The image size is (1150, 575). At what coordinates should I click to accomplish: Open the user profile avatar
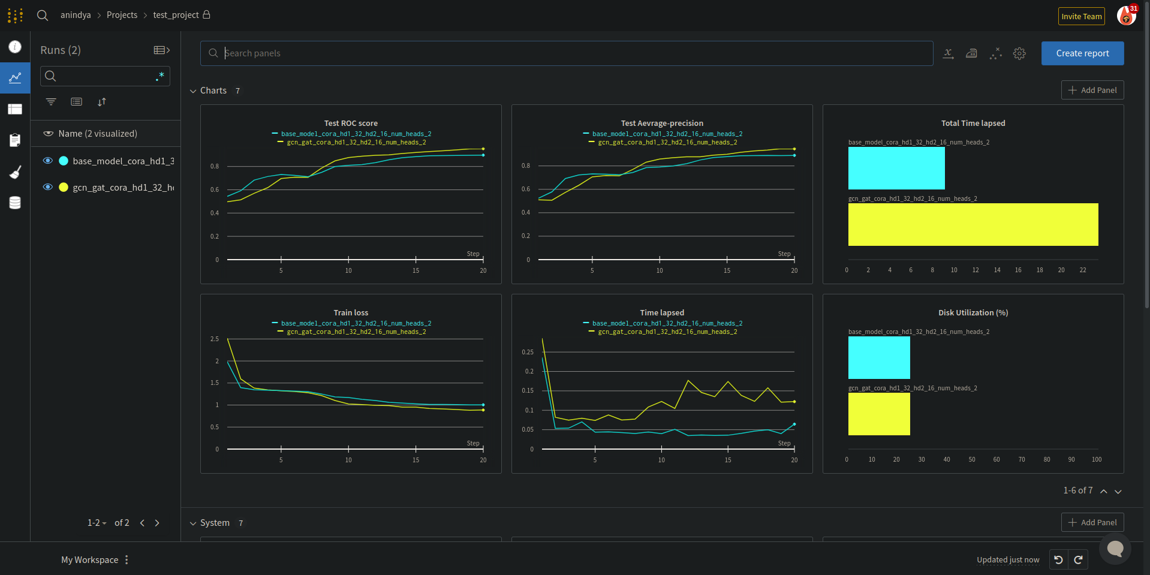1127,16
